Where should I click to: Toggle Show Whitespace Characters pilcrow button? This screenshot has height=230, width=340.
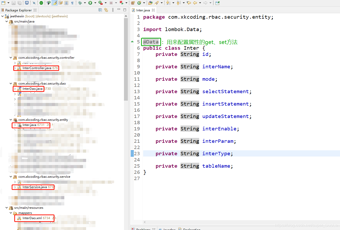[x=72, y=3]
